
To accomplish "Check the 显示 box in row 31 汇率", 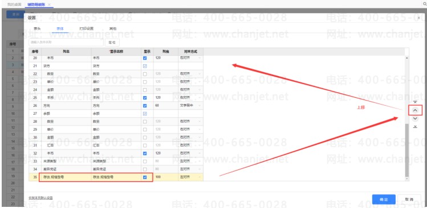I will 145,145.
